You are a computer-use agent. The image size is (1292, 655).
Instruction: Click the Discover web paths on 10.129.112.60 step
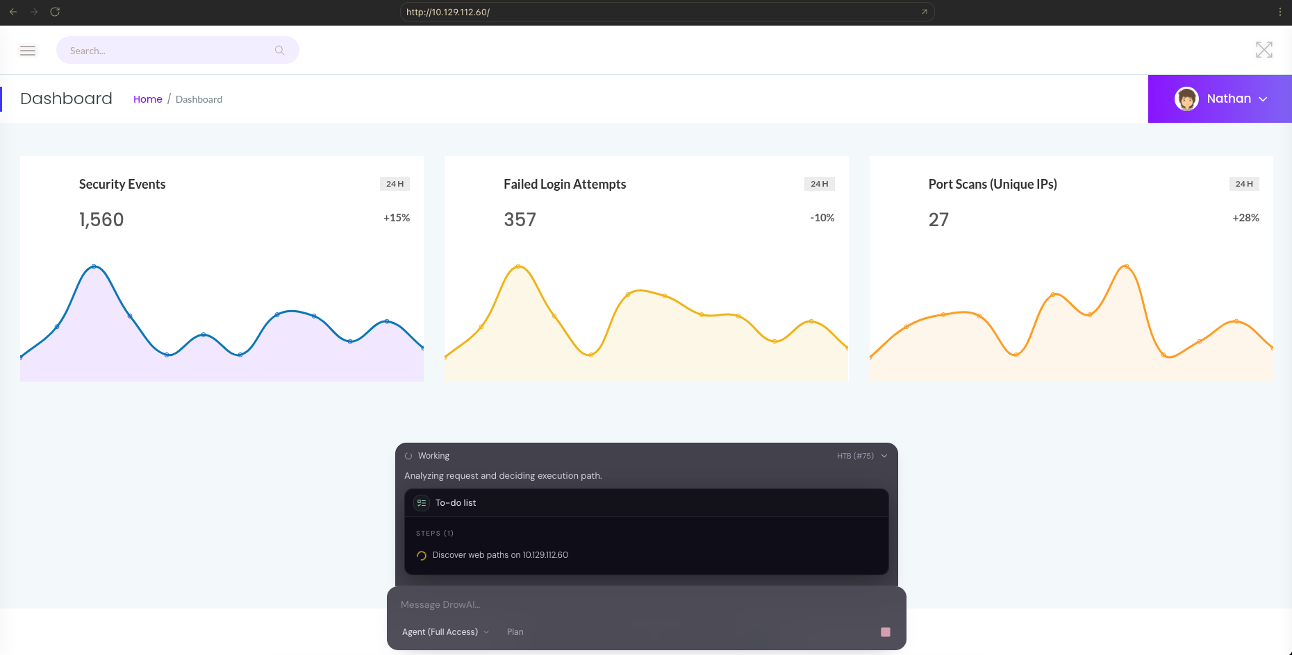(x=500, y=555)
